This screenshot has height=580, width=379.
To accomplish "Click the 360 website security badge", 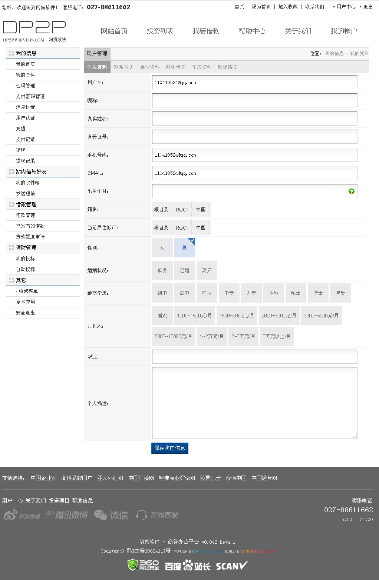I will pos(143,566).
